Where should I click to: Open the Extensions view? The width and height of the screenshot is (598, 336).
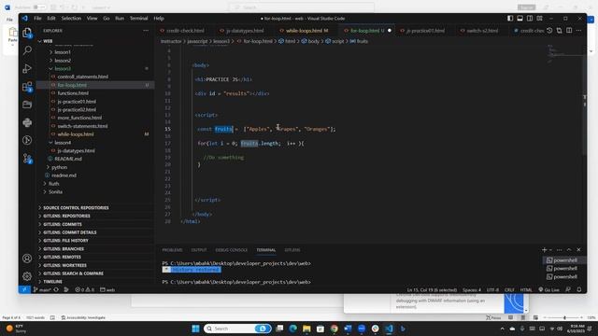27,87
